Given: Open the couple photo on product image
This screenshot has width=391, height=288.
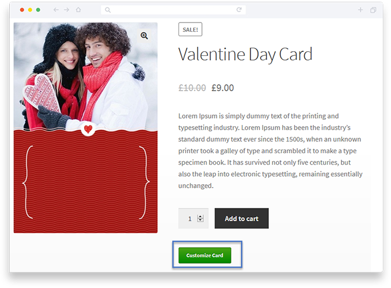Looking at the screenshot, I should 86,76.
